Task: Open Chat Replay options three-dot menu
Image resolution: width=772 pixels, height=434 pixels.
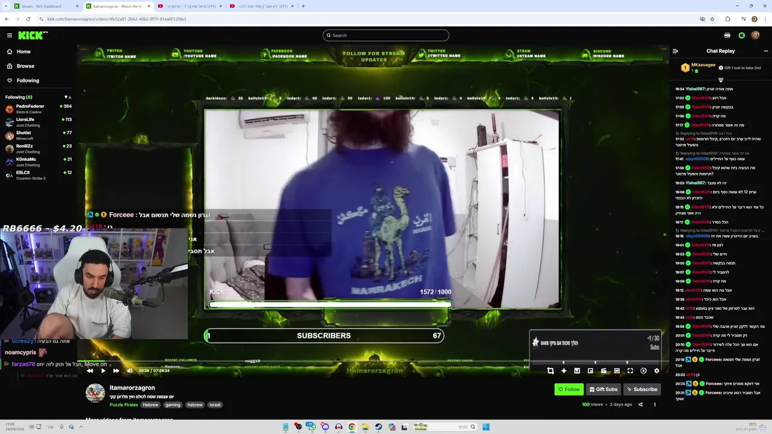Action: [x=766, y=51]
